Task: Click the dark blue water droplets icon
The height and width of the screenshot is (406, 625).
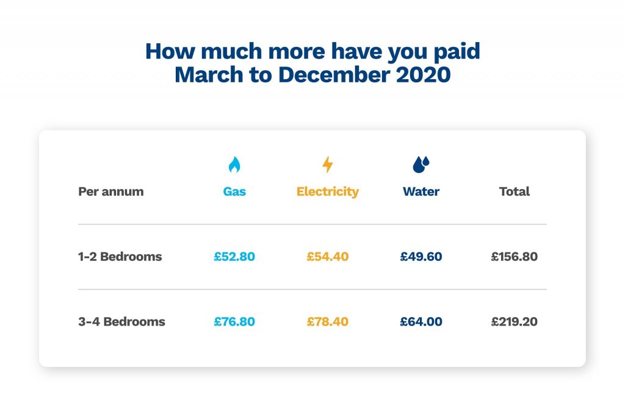Action: tap(421, 165)
